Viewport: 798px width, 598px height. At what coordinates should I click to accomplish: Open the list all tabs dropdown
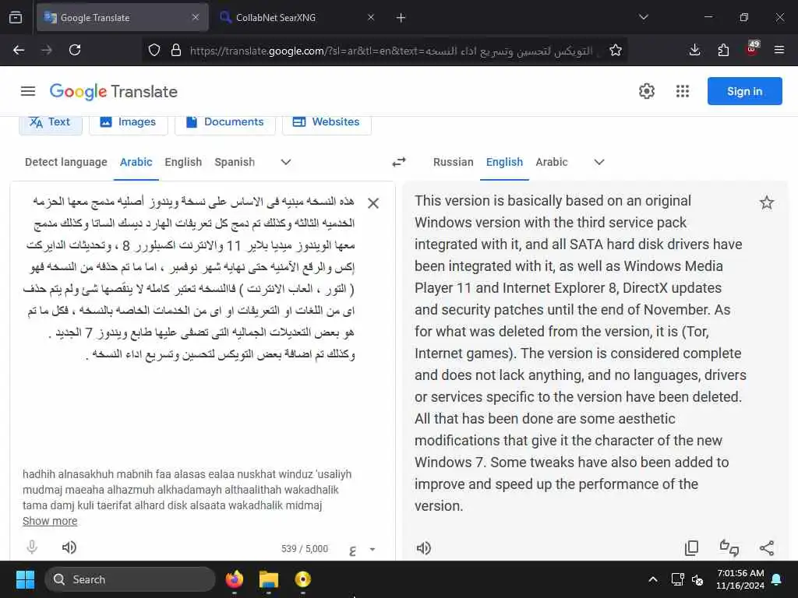[643, 18]
